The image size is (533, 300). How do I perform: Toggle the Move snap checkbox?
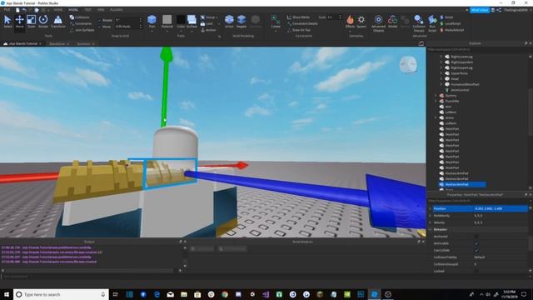click(100, 27)
